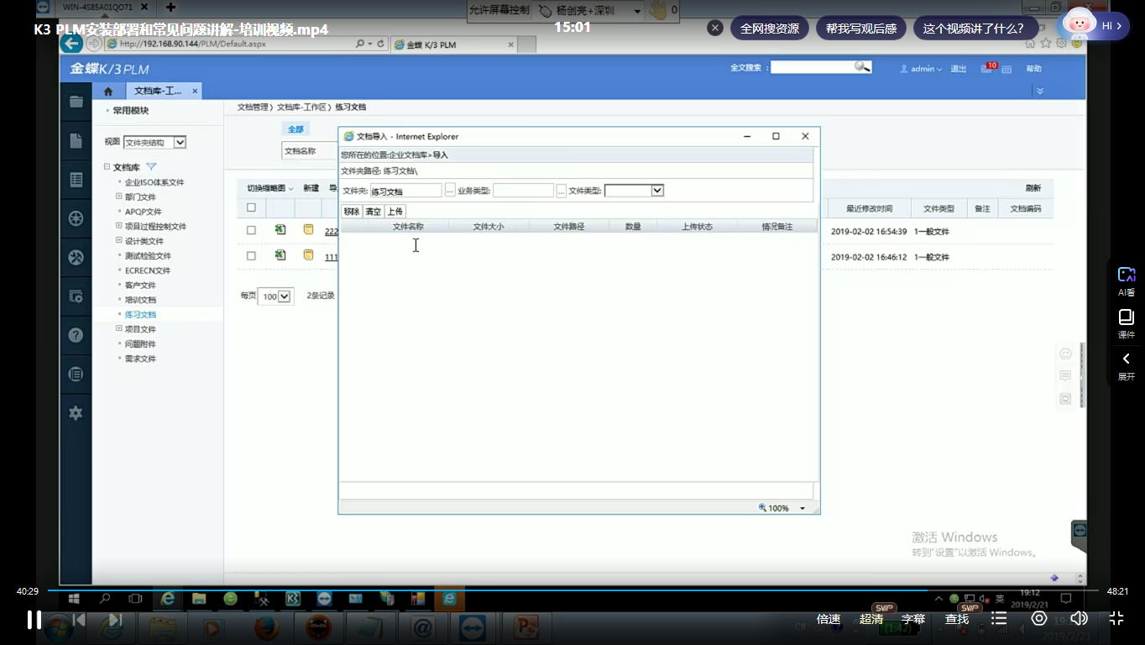The image size is (1145, 645).
Task: Click the 文件夹 browse ... button
Action: [x=450, y=191]
